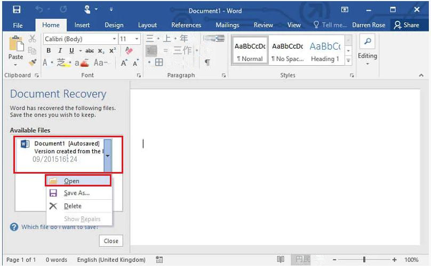The width and height of the screenshot is (431, 266).
Task: Expand the Styles gallery More arrow
Action: [x=348, y=60]
